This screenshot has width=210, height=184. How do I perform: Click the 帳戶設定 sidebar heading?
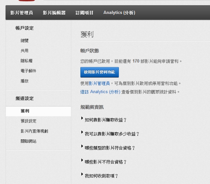(x=25, y=28)
